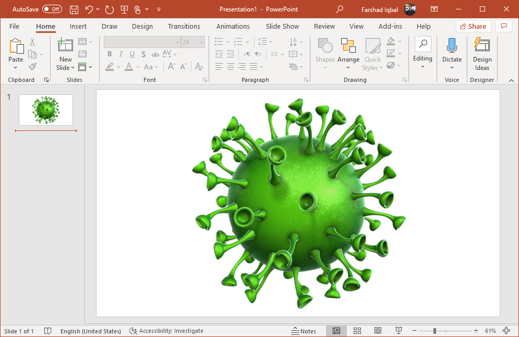519x337 pixels.
Task: Save the presentation using the title bar icon
Action: [74, 9]
